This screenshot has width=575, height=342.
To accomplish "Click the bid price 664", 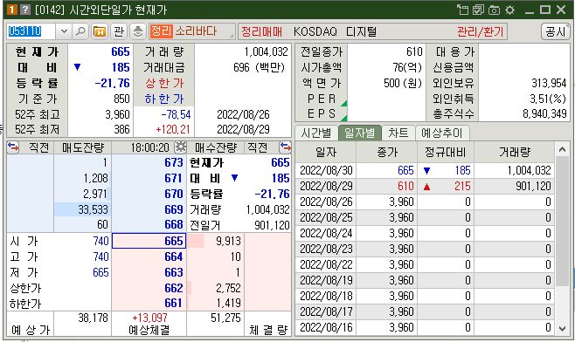I will coord(174,257).
